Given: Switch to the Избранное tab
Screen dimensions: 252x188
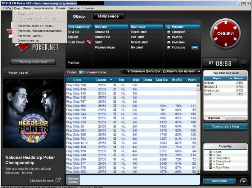Looking at the screenshot, I should pos(108,16).
